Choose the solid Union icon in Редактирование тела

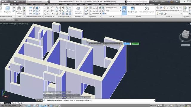click(30, 8)
